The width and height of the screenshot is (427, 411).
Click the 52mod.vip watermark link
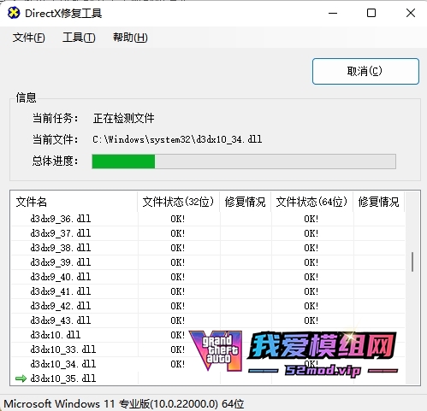[x=323, y=371]
